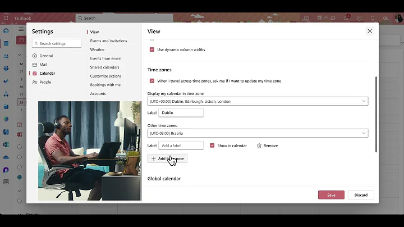Open notifications bell in Outlook header
Viewport: 404px width, 227px height.
click(346, 18)
